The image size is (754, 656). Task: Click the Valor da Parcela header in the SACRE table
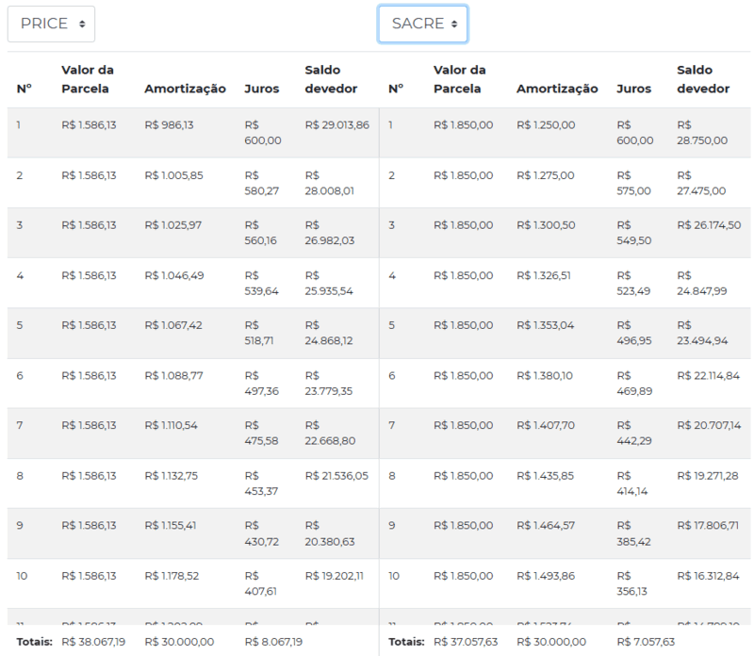click(460, 79)
